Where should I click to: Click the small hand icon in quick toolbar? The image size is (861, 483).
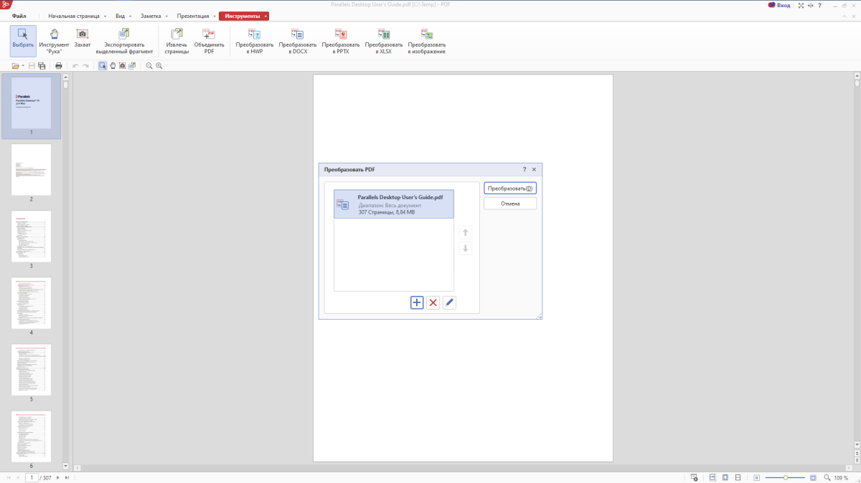(x=113, y=66)
